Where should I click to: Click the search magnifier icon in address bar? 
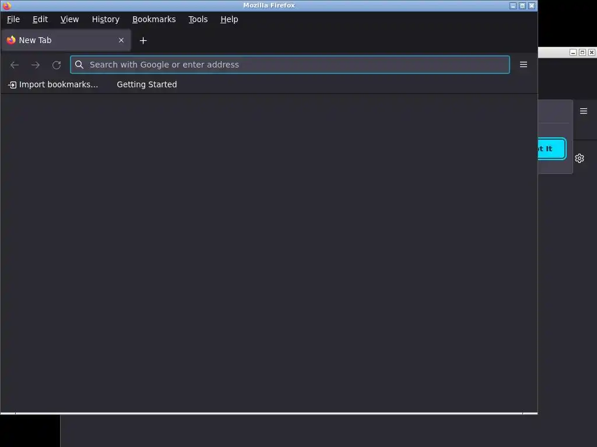coord(79,65)
